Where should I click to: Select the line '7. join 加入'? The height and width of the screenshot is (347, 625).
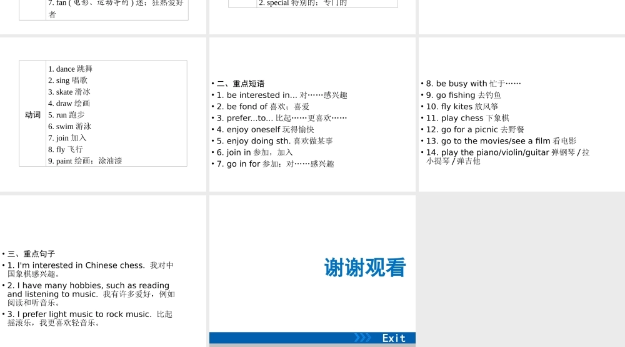[67, 138]
